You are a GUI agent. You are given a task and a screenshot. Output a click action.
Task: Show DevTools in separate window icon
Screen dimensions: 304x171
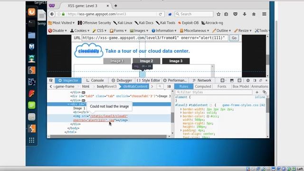click(261, 80)
